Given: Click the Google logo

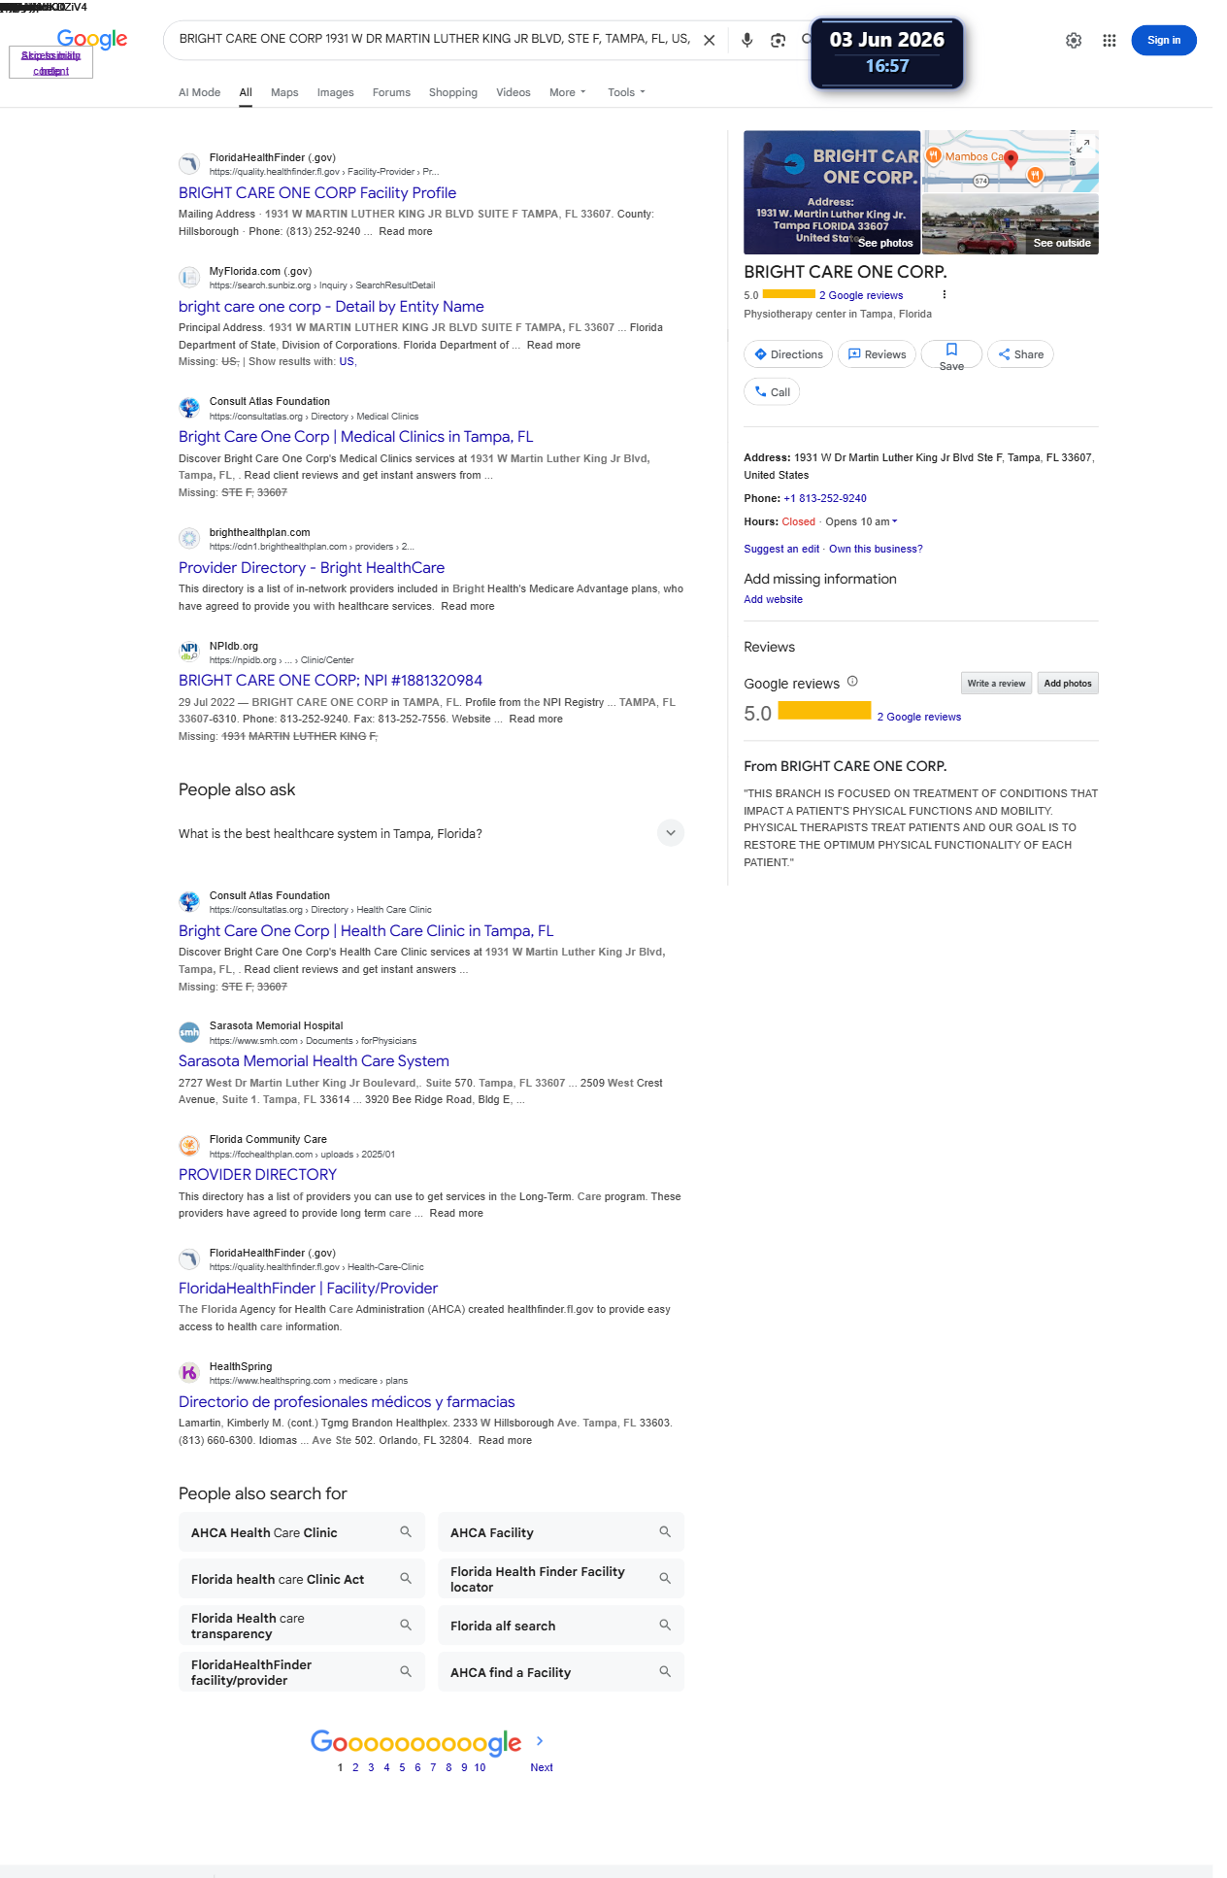Looking at the screenshot, I should (92, 39).
